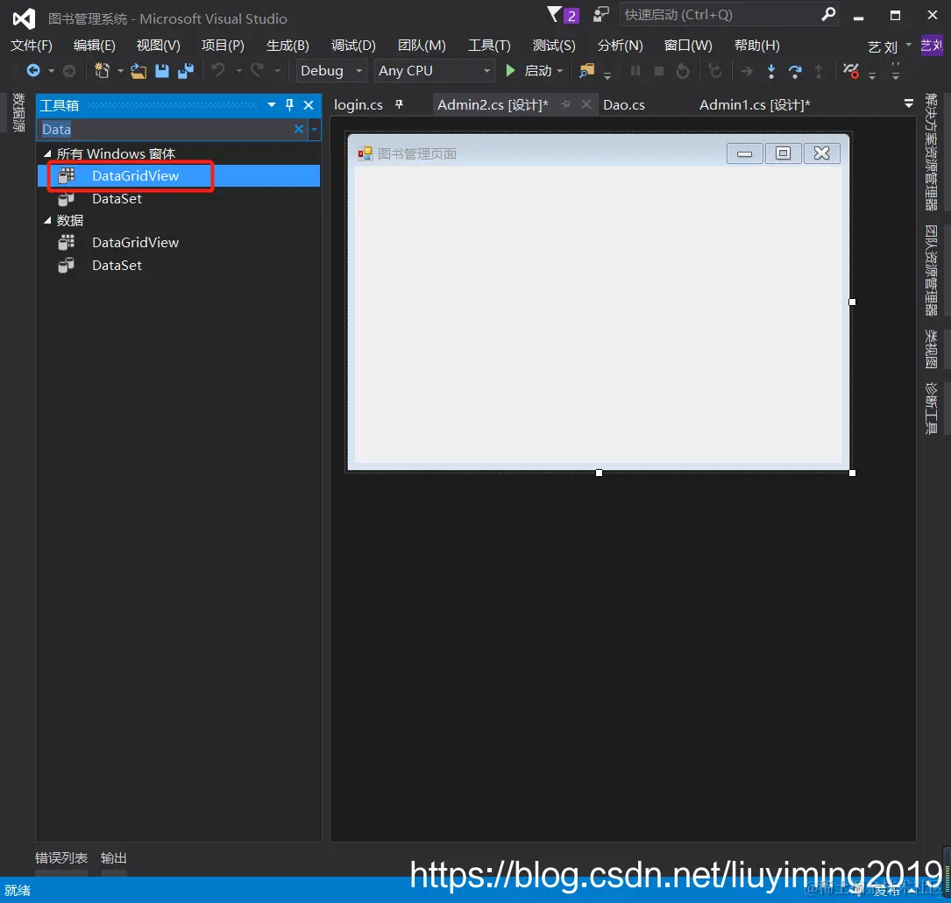This screenshot has height=903, width=951.
Task: Click the green start debugging play icon
Action: point(511,71)
